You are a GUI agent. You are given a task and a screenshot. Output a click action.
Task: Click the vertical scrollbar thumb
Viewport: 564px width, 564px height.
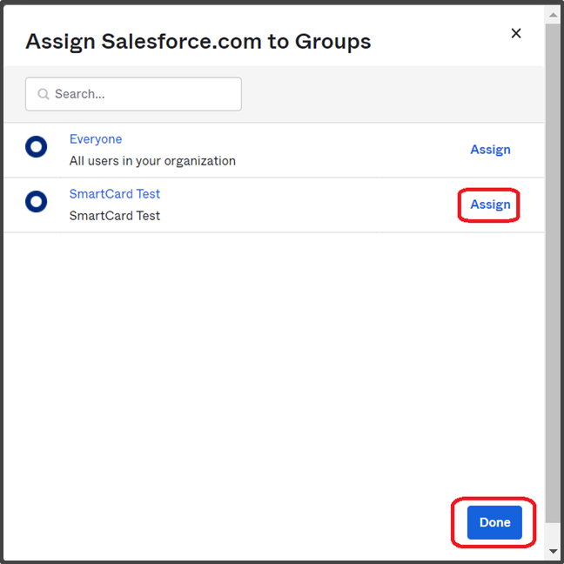(x=554, y=273)
